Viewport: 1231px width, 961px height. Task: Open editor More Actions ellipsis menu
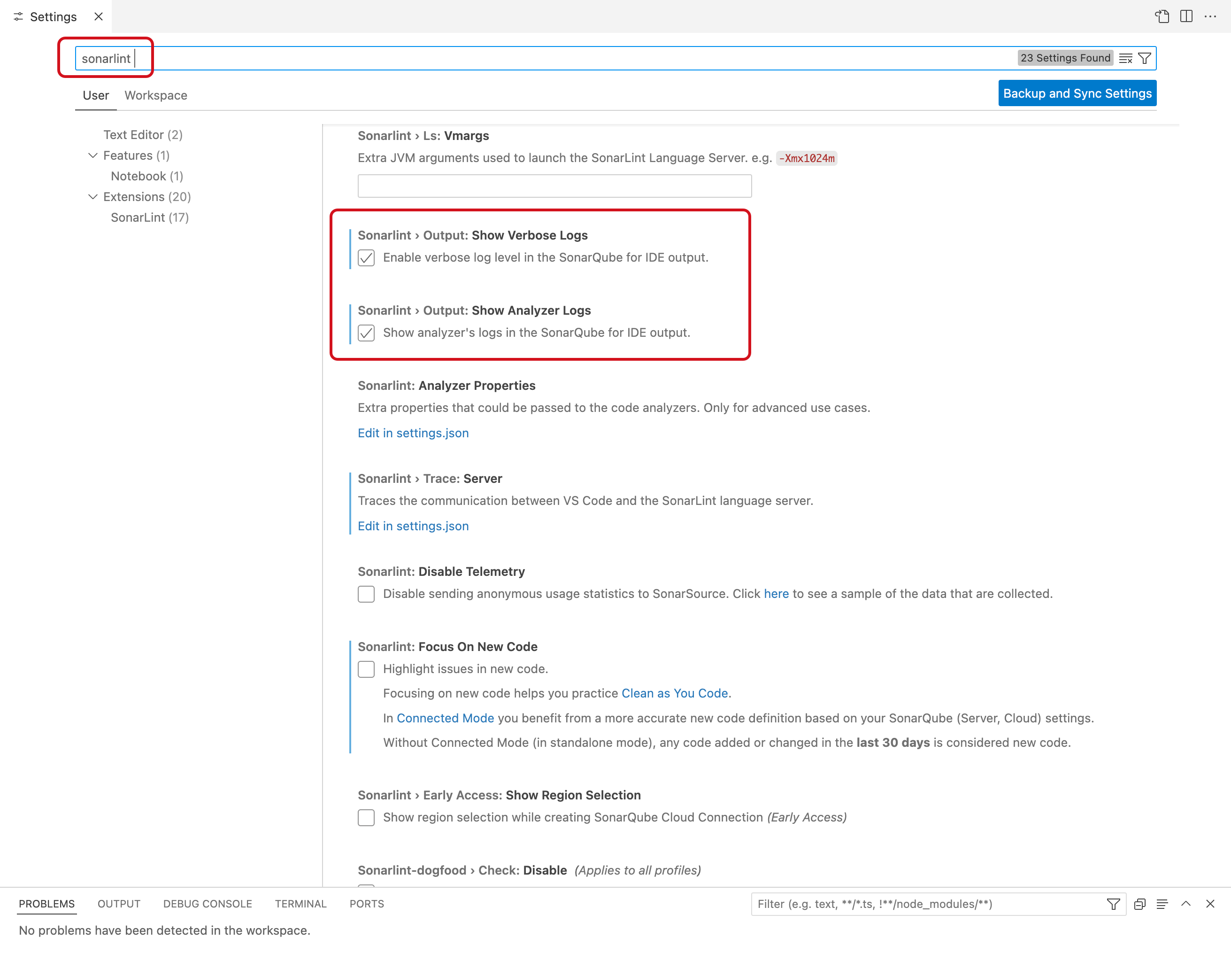tap(1210, 16)
